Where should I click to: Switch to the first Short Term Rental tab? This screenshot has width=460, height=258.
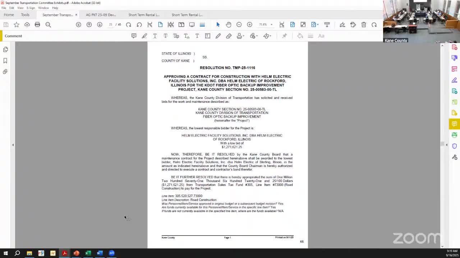pyautogui.click(x=144, y=15)
